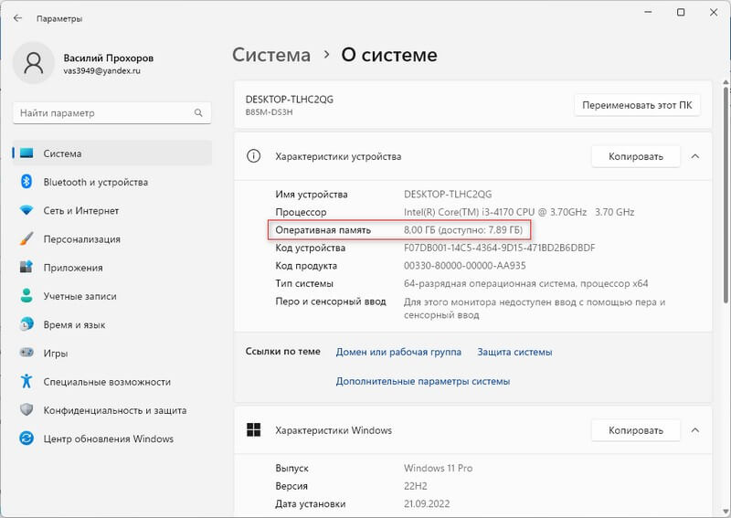Click the Конфиденциальность shield icon
Image resolution: width=731 pixels, height=518 pixels.
coord(26,410)
